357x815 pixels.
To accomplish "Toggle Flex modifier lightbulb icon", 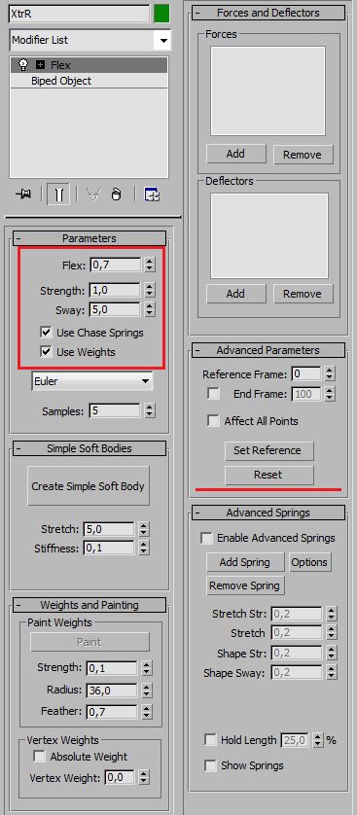I will coord(23,65).
